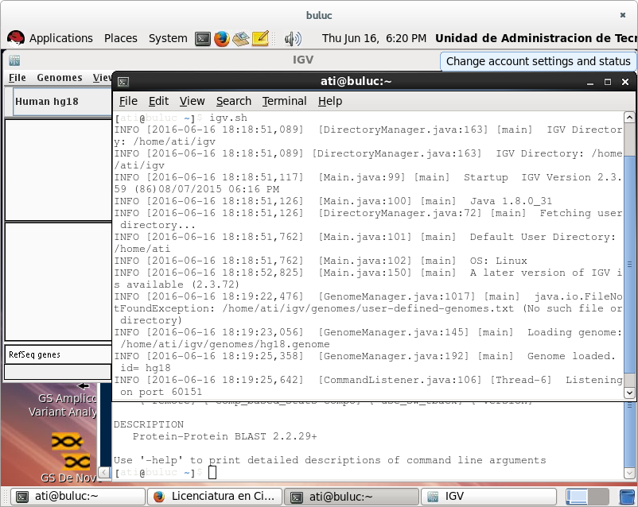Click the IGV attribute panel empty field
Image resolution: width=638 pixels, height=507 pixels.
point(57,372)
